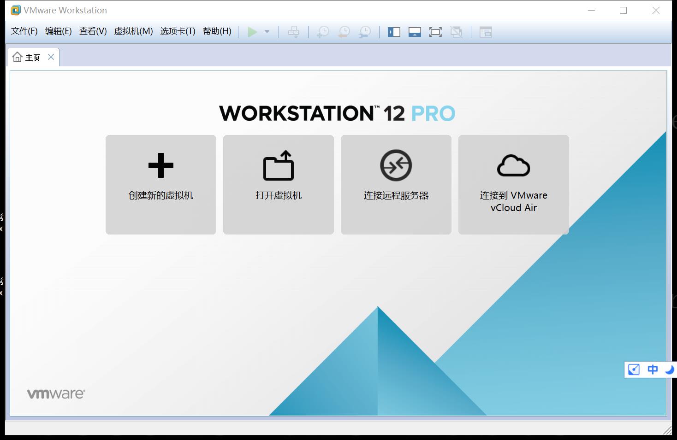Click the Unity mode toolbar icon
This screenshot has height=440, width=677.
[x=456, y=32]
